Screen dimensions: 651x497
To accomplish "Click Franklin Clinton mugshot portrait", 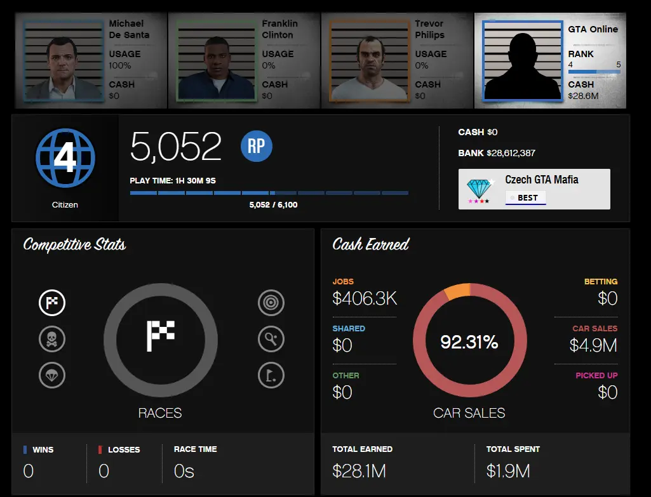I will tap(217, 61).
